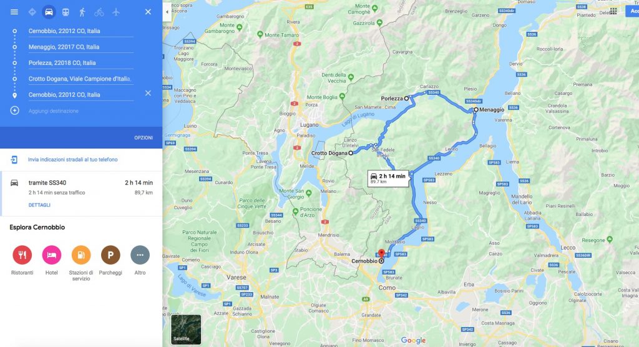Switch to Satellite view thumbnail
Screen dimensions: 639x347
[x=186, y=329]
